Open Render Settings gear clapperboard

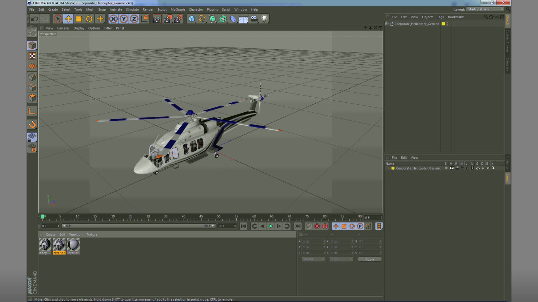tap(178, 19)
